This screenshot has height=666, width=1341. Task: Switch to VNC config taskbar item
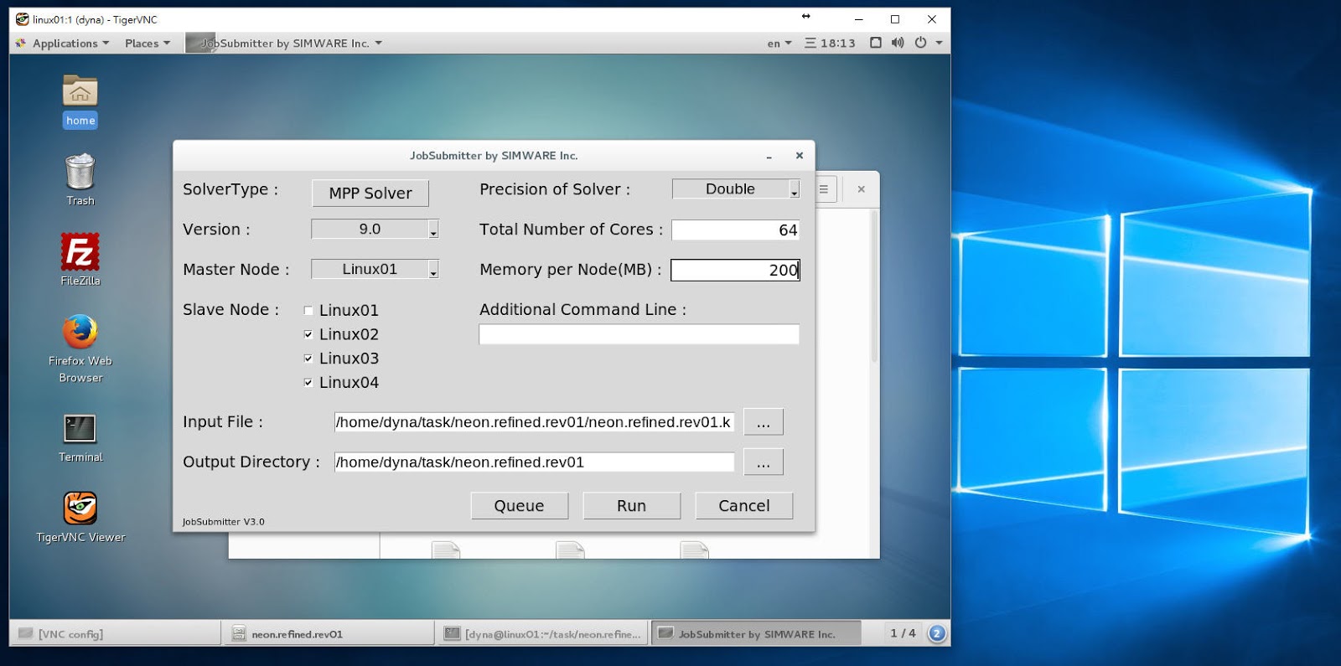(115, 633)
